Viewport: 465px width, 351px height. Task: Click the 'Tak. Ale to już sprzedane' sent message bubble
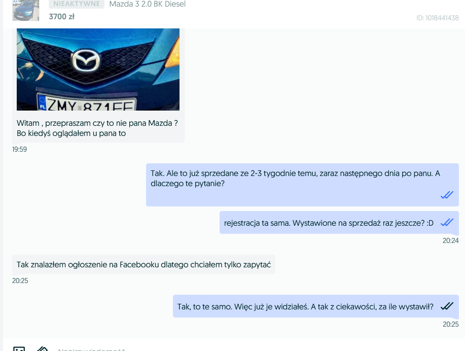point(294,179)
